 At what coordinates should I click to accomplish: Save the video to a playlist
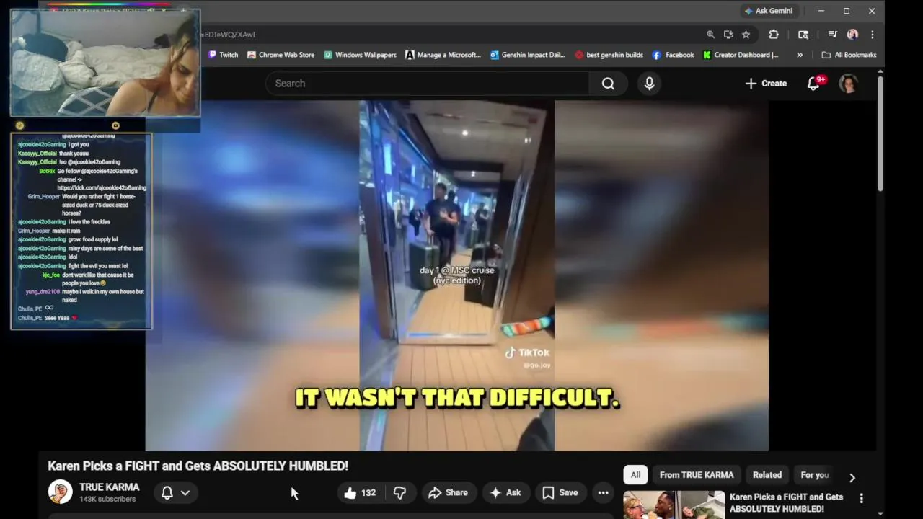[560, 493]
